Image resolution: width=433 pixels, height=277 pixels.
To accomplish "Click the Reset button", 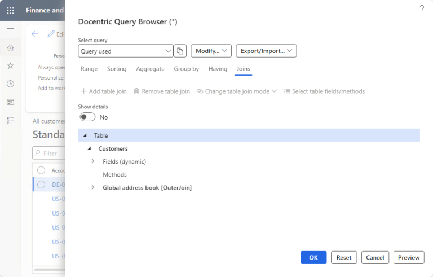I will click(344, 257).
